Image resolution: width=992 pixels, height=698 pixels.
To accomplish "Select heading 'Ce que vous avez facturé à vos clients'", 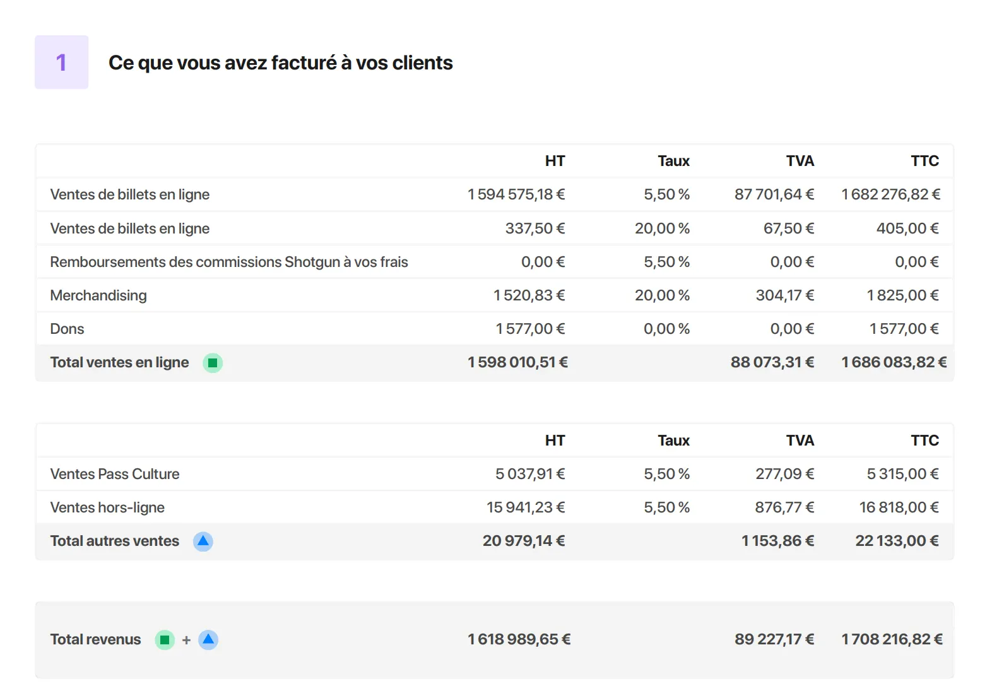I will tap(280, 62).
